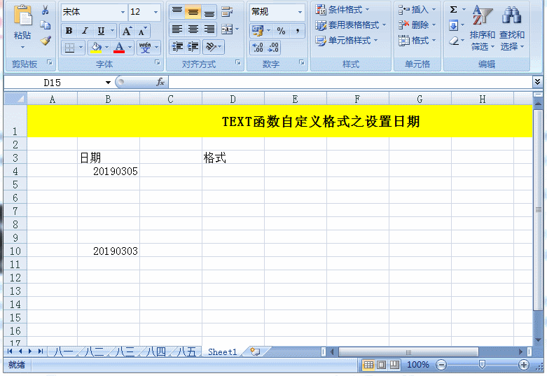
Task: Toggle Bold formatting
Action: coord(69,31)
